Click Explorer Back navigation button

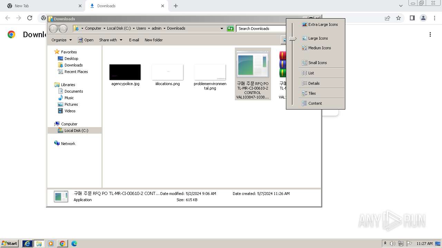pyautogui.click(x=54, y=29)
